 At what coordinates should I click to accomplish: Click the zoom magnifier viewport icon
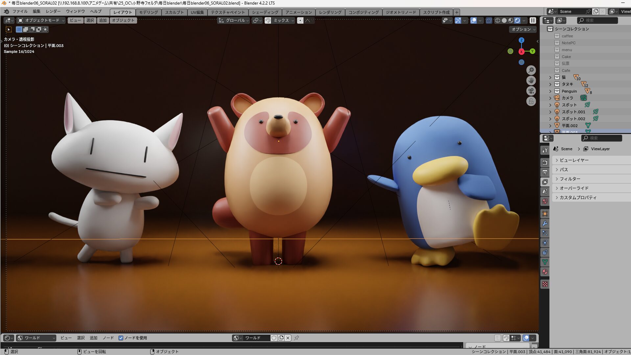point(531,70)
